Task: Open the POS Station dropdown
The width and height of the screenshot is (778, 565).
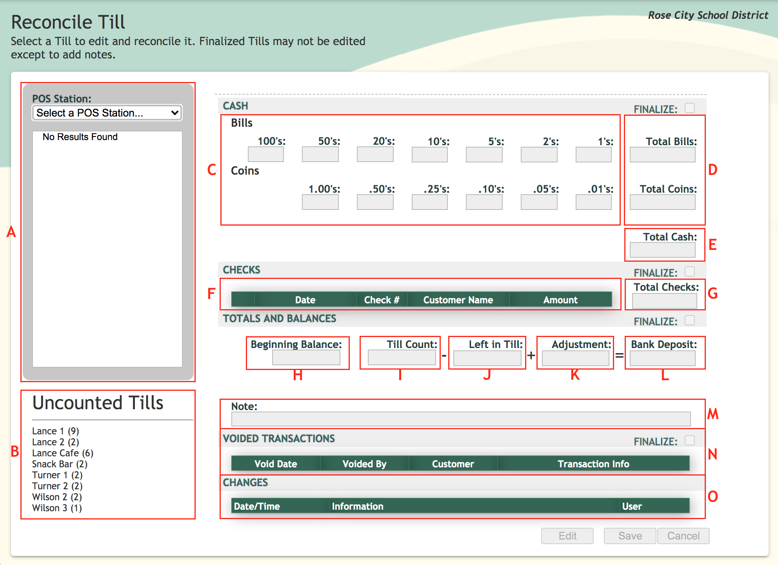Action: coord(107,113)
